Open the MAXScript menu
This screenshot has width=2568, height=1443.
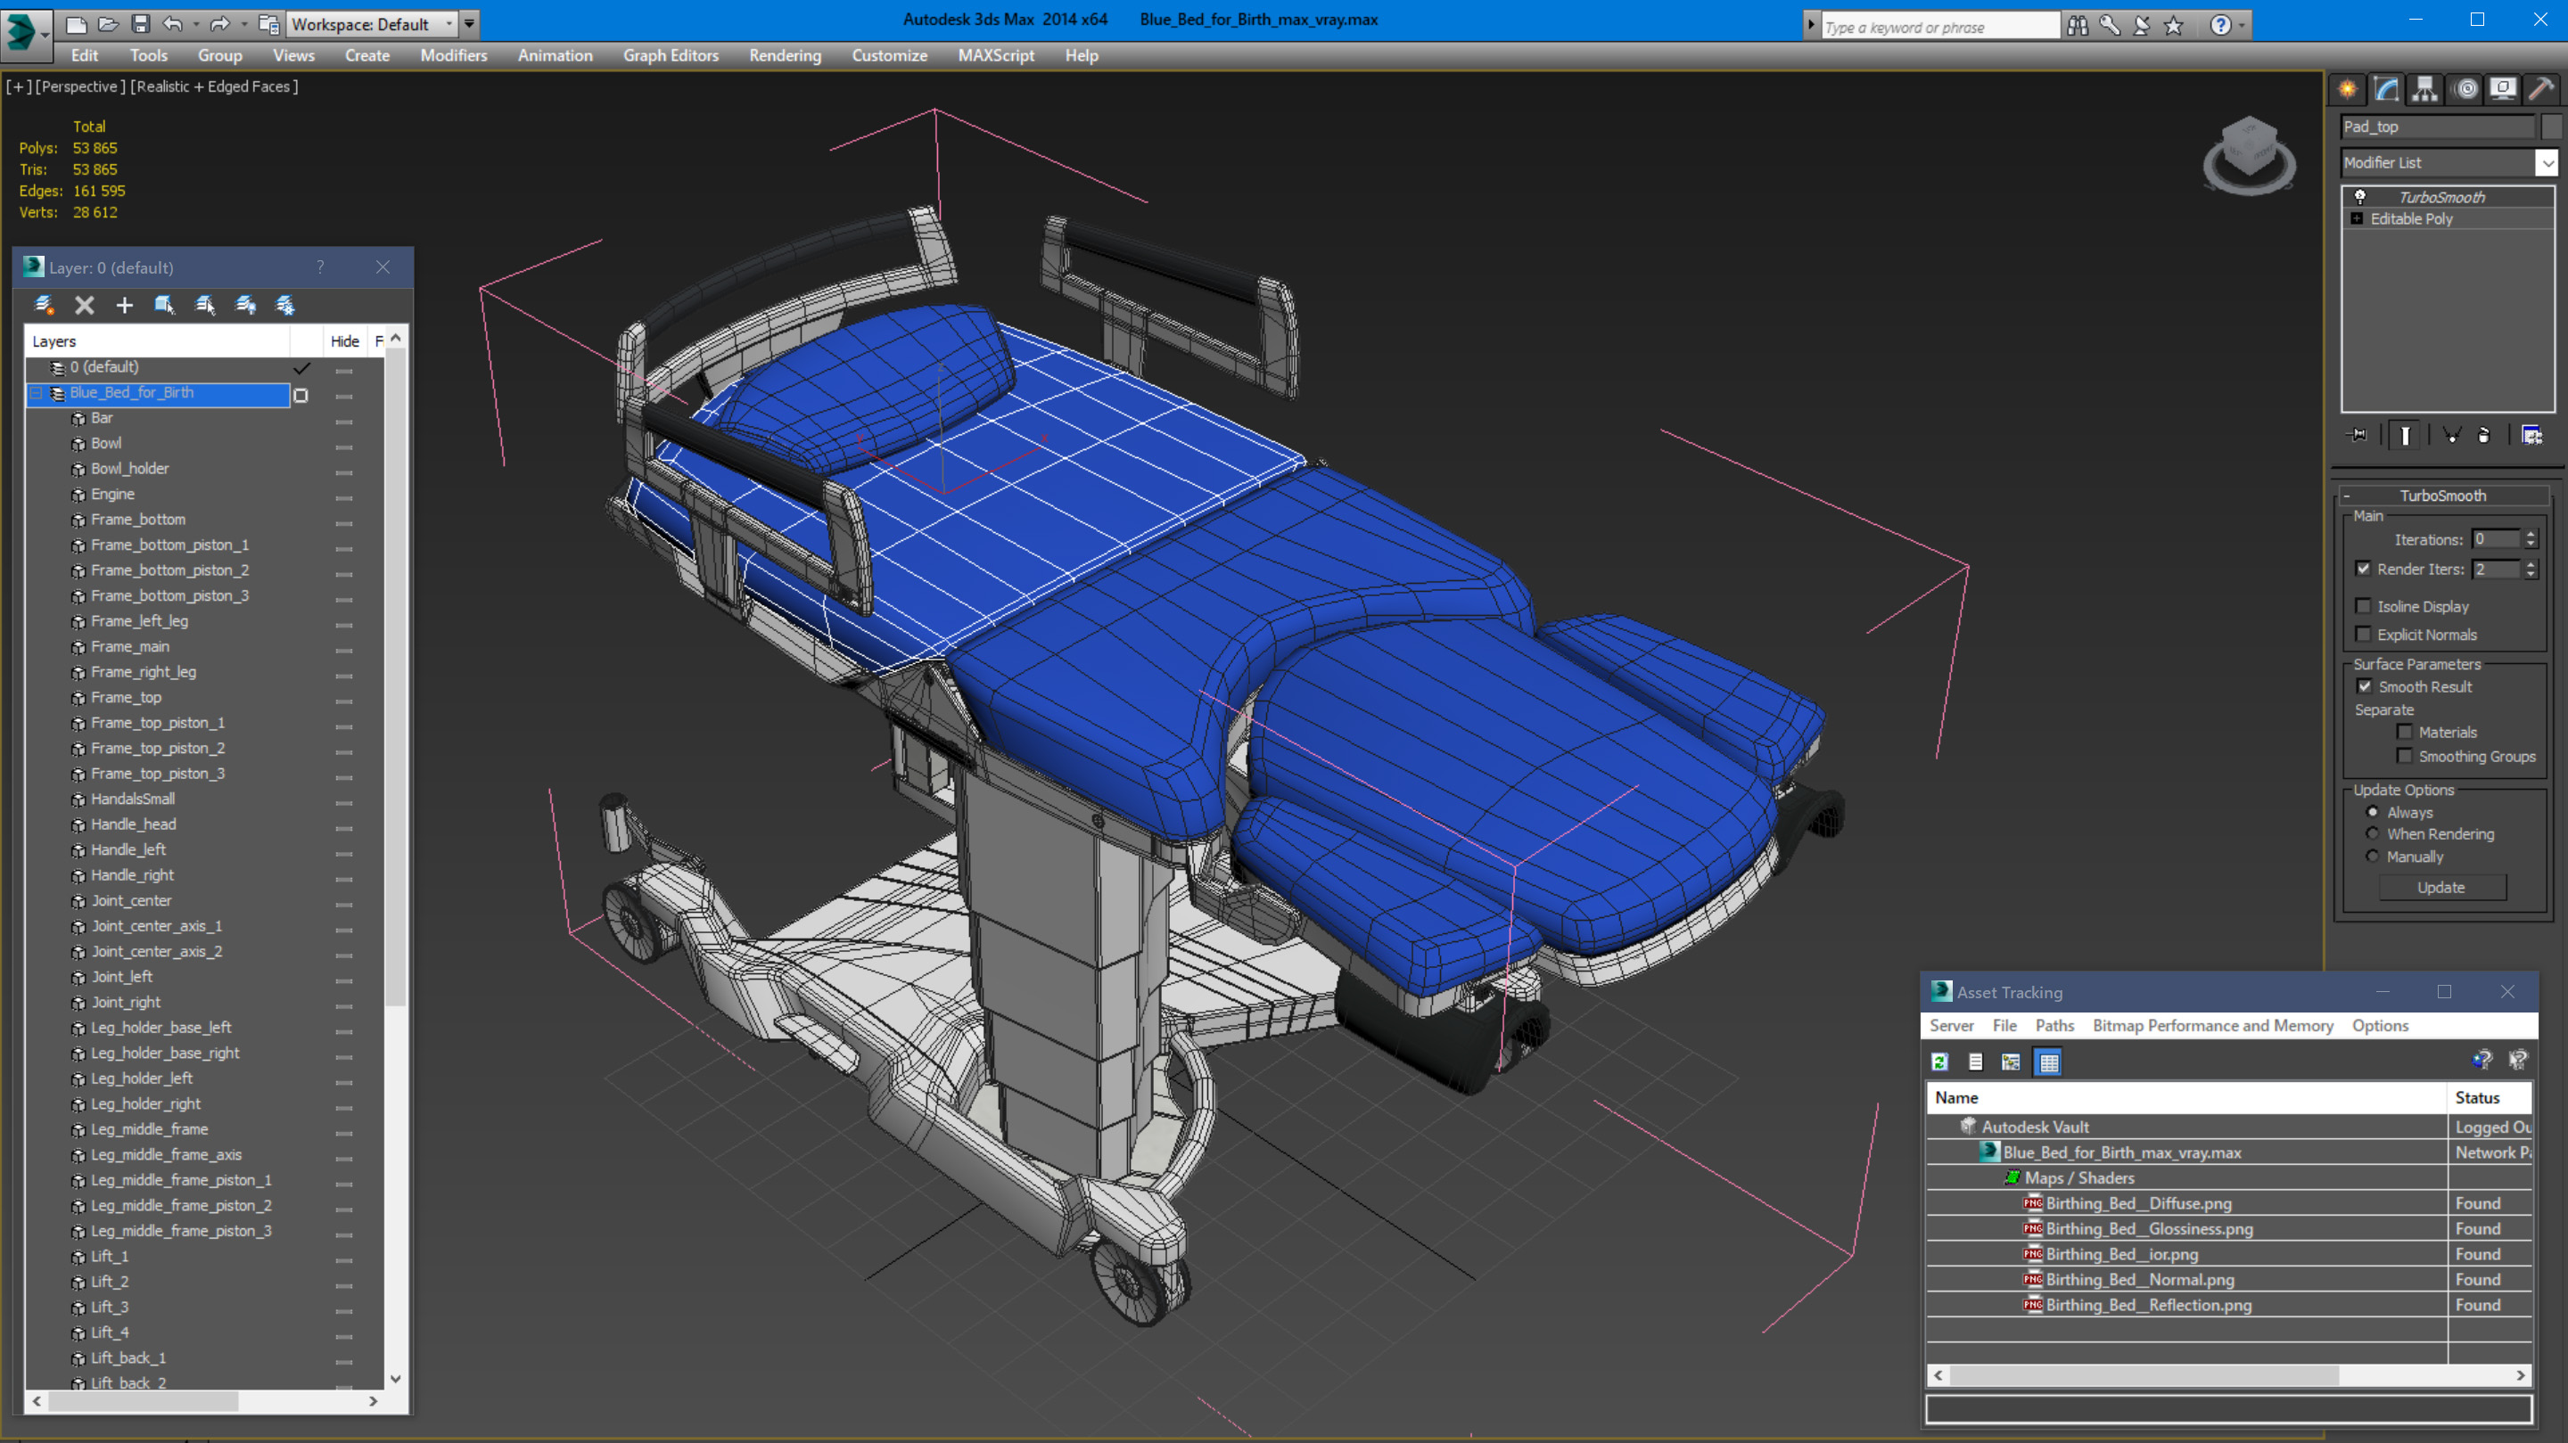click(x=995, y=56)
